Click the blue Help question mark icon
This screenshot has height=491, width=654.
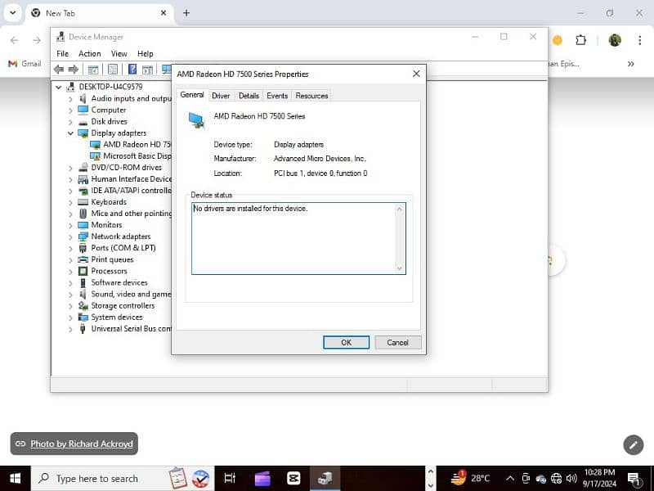(132, 70)
